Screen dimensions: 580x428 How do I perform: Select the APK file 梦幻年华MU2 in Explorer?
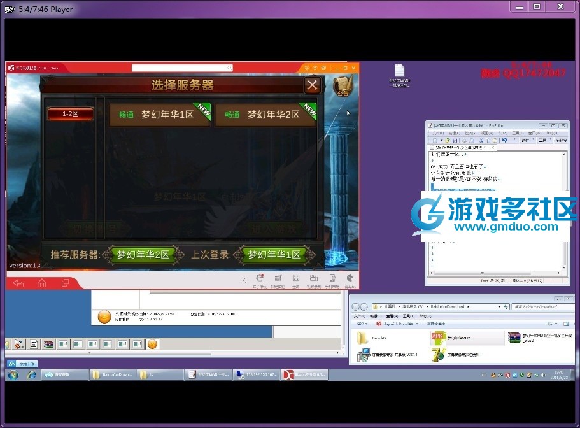467,338
